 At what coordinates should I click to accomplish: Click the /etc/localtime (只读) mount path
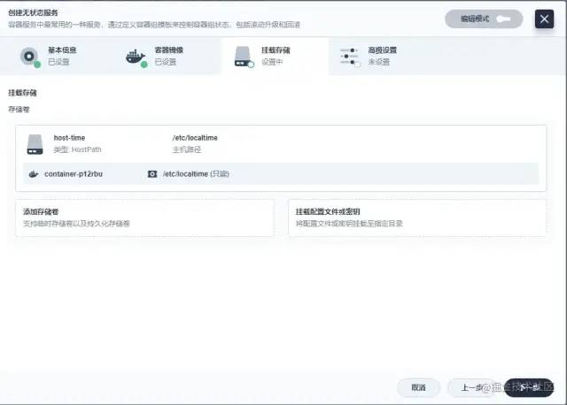tap(196, 174)
